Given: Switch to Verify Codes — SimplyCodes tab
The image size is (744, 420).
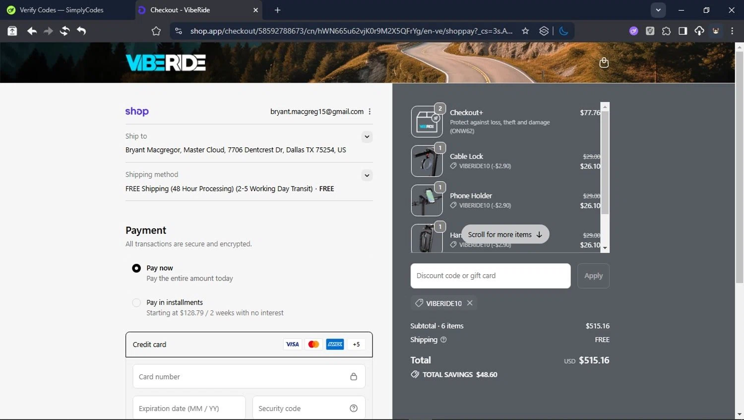Looking at the screenshot, I should [x=62, y=10].
